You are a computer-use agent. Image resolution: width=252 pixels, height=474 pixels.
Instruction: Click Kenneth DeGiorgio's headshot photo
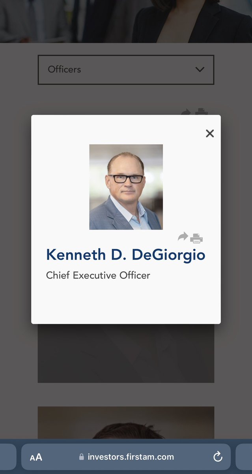click(126, 187)
